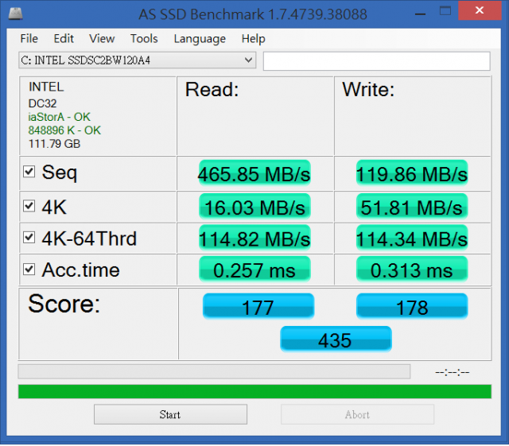Image resolution: width=509 pixels, height=446 pixels.
Task: Open the Tools menu
Action: pos(144,39)
